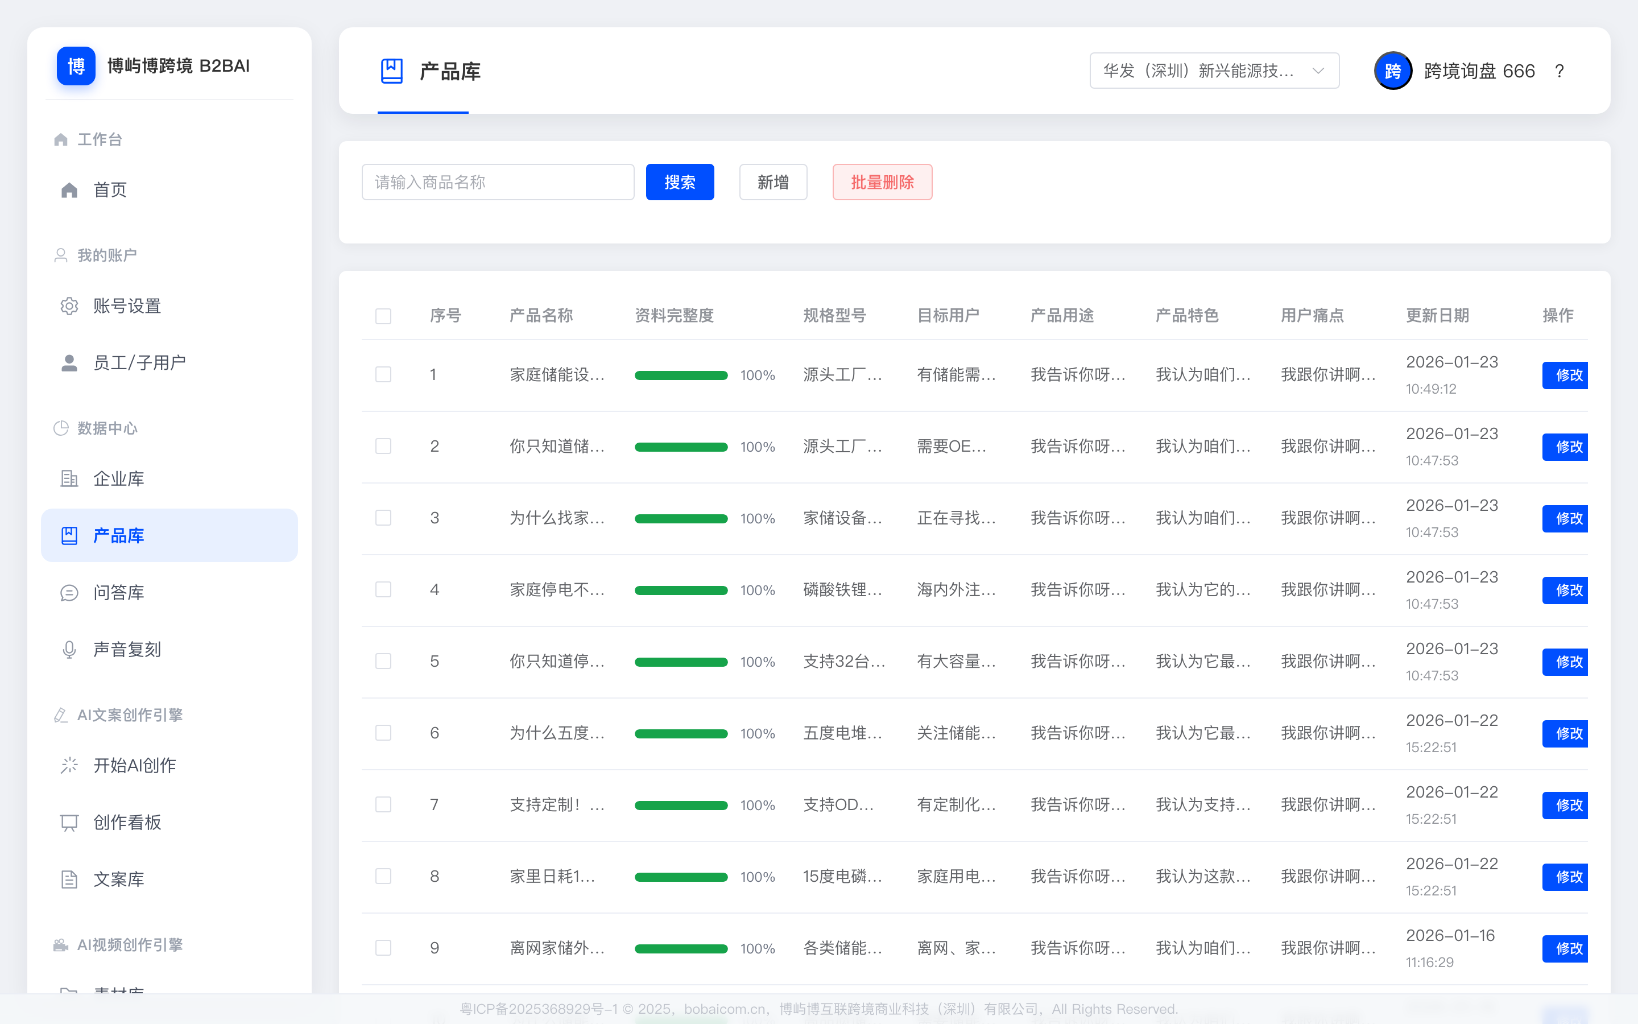Screen dimensions: 1638x1024
Task: Click product name 支持定制！ in row 7
Action: pos(557,804)
